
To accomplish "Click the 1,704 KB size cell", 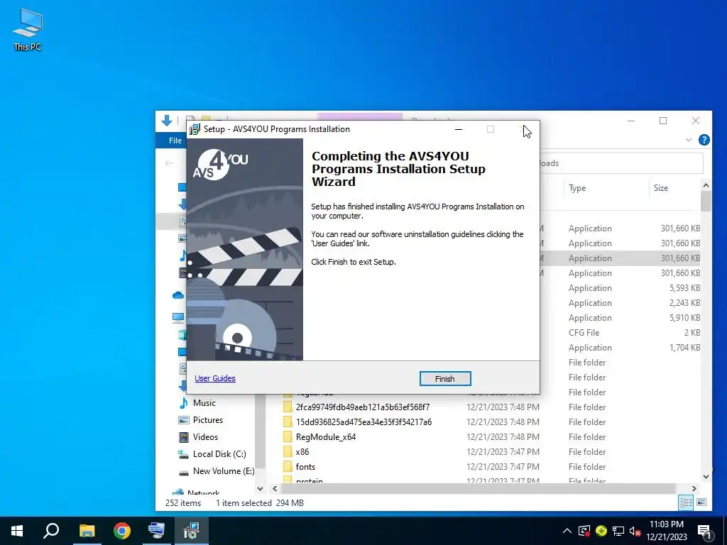I will point(684,347).
